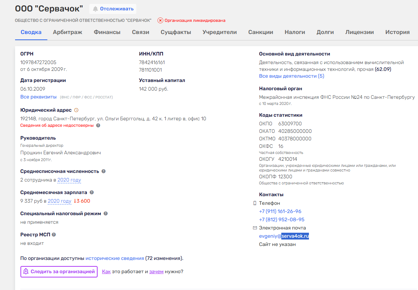
Task: Click the red Сведения об адресе недостоверны text
Action: [x=57, y=126]
